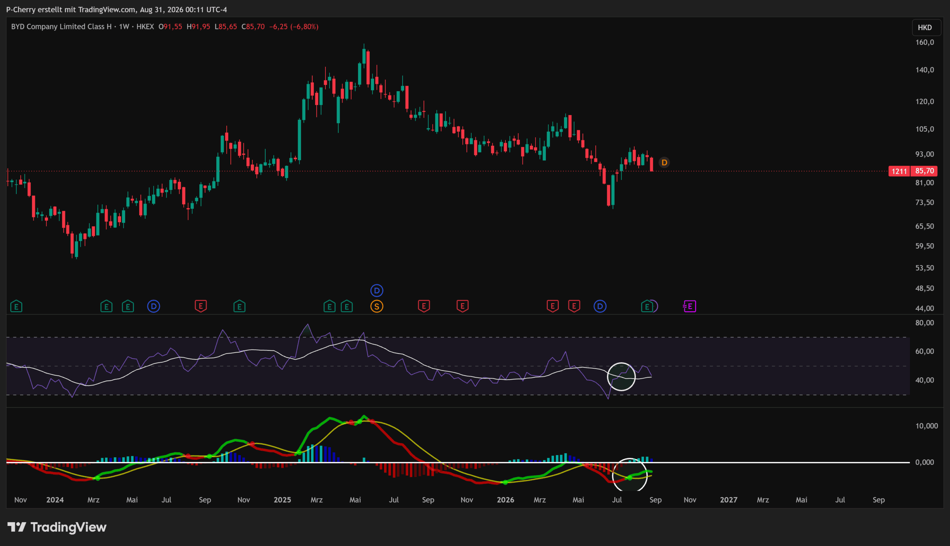The width and height of the screenshot is (950, 546).
Task: Click the 2027 label on the time axis
Action: coord(728,500)
